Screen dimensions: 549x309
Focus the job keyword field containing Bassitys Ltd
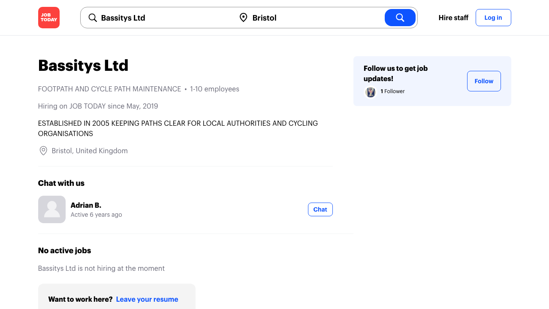[x=163, y=18]
